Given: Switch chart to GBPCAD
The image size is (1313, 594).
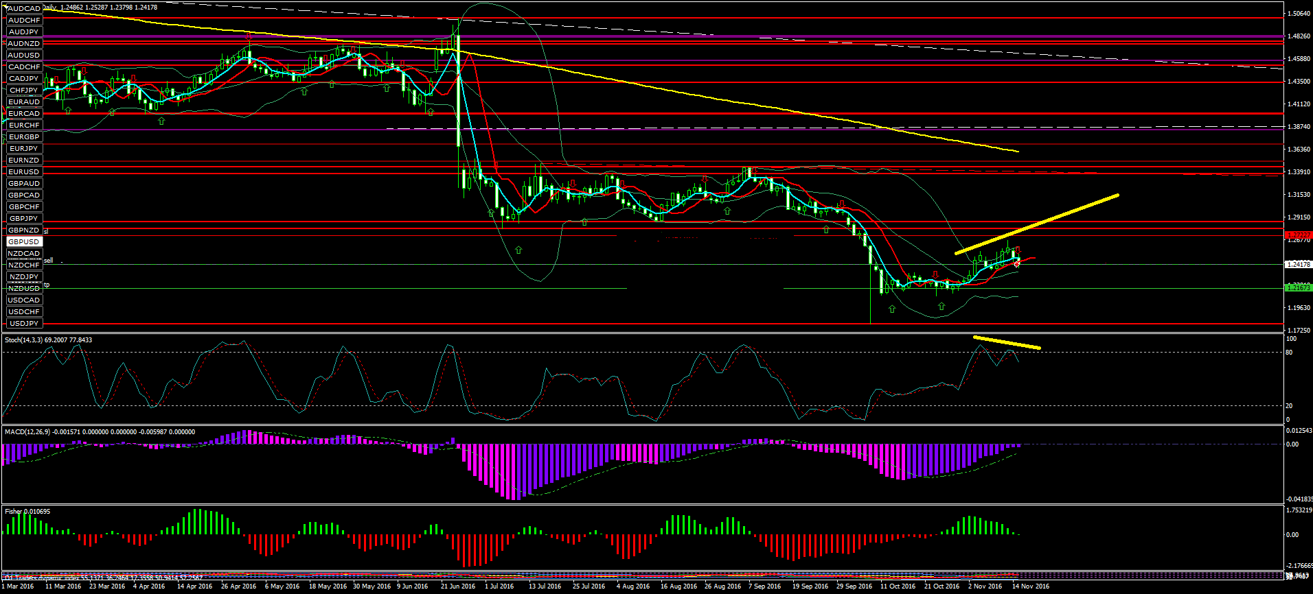Looking at the screenshot, I should pos(24,195).
